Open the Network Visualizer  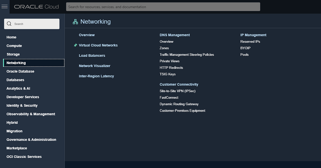pyautogui.click(x=94, y=66)
